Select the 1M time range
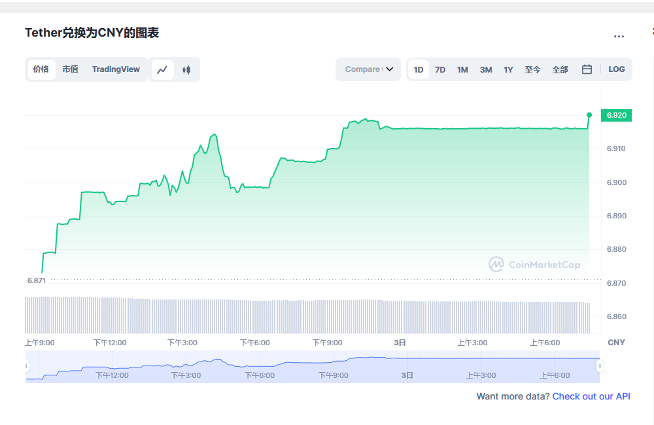654x425 pixels. (462, 70)
